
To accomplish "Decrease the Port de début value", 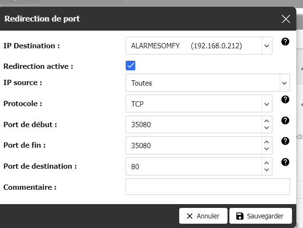I will (x=267, y=129).
